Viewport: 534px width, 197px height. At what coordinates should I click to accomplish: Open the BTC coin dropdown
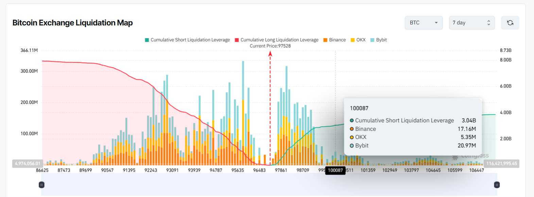click(424, 23)
